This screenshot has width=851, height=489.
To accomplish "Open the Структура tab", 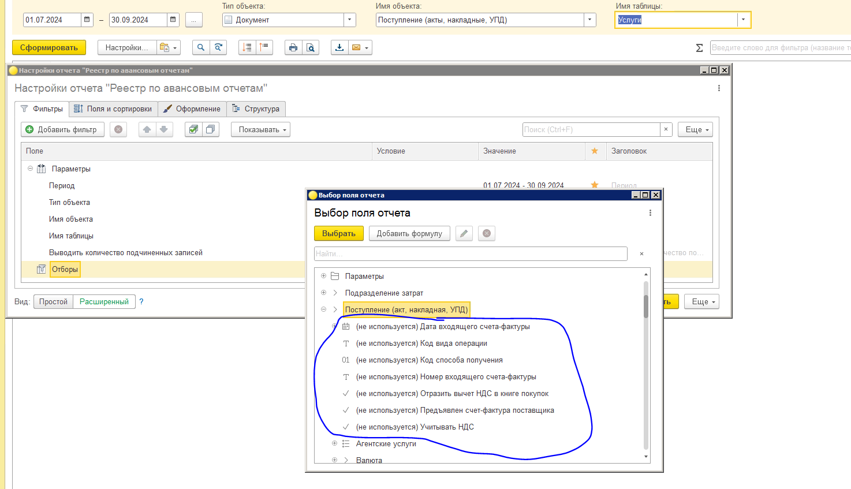I will click(256, 109).
